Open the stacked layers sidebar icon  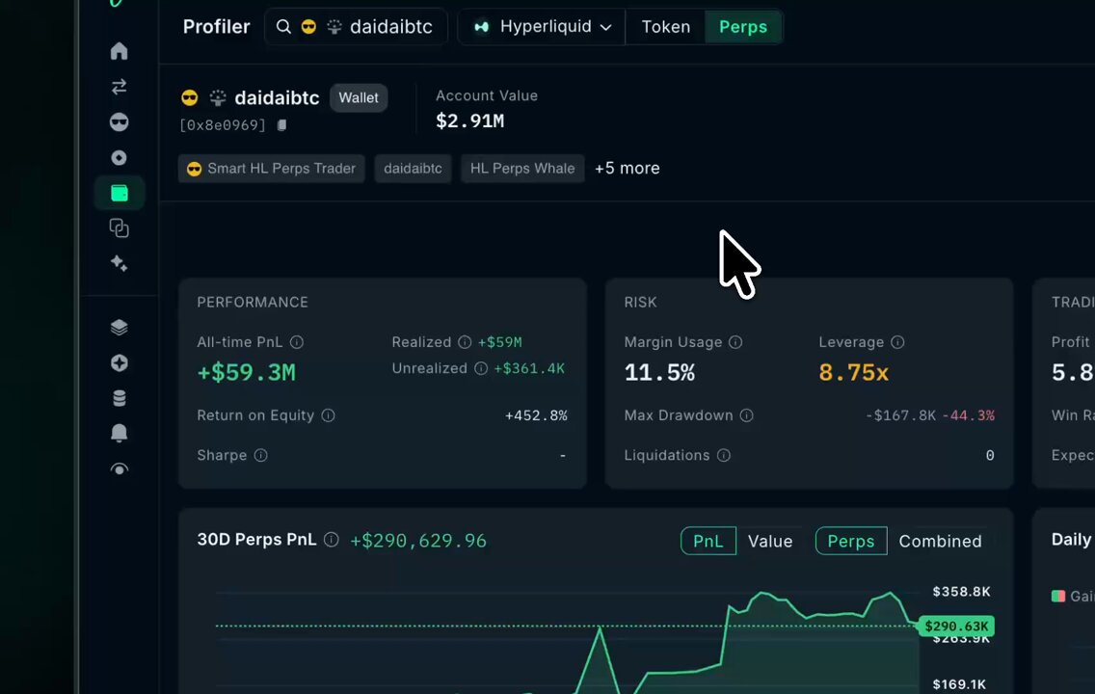click(120, 327)
